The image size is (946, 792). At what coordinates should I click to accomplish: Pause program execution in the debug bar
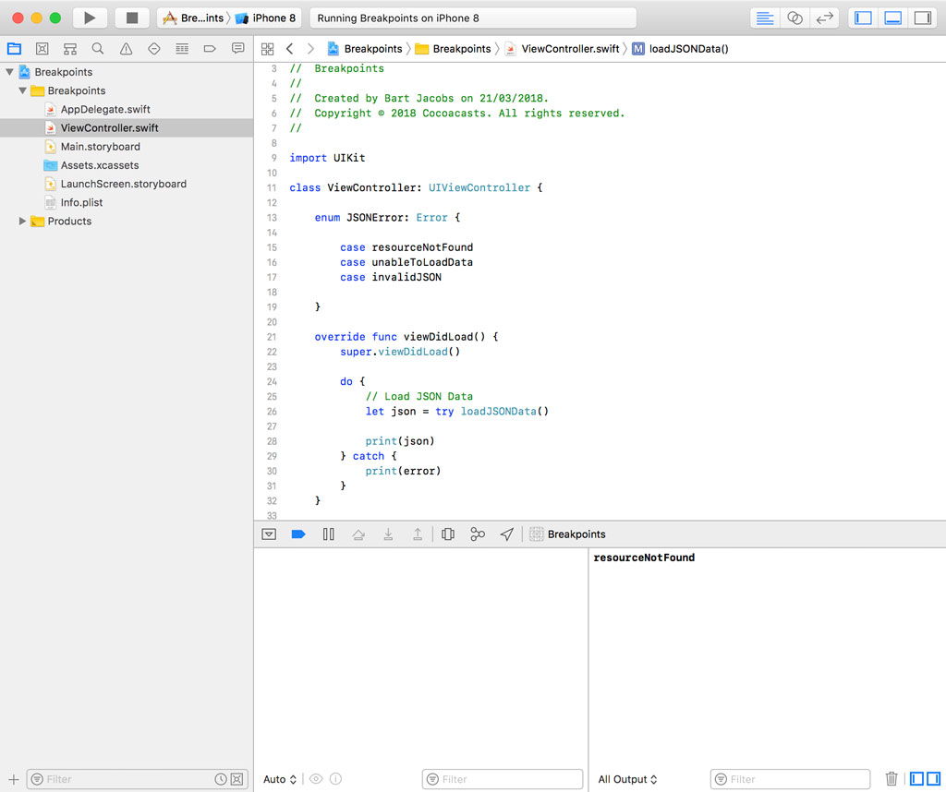[x=329, y=534]
